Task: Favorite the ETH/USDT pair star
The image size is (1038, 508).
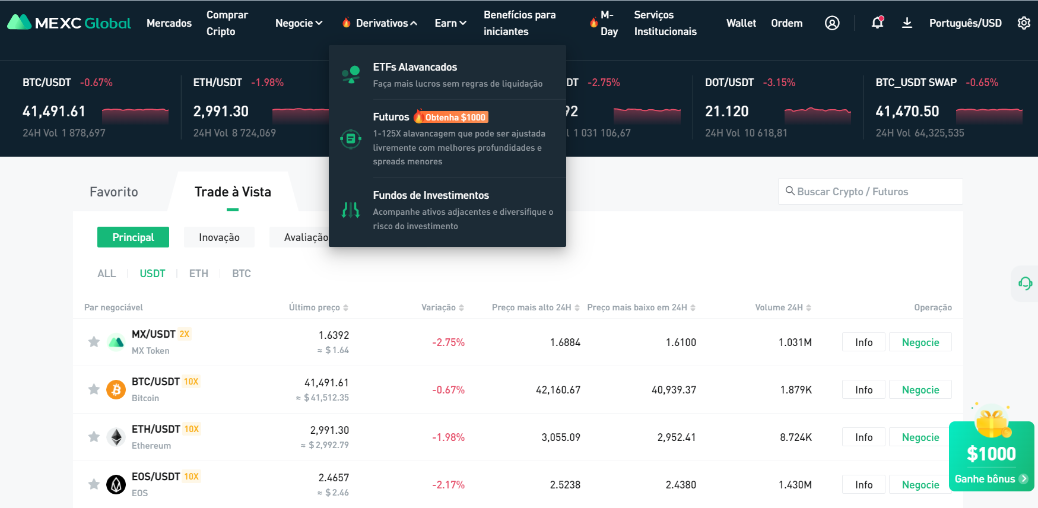Action: click(x=94, y=437)
